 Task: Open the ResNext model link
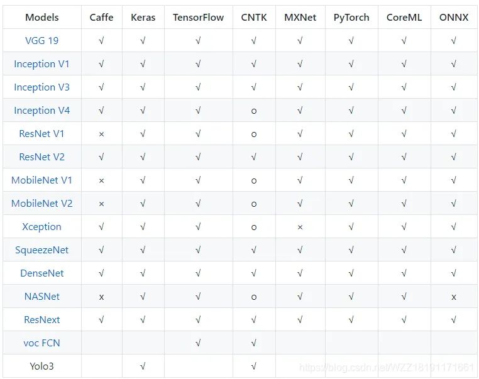(41, 319)
